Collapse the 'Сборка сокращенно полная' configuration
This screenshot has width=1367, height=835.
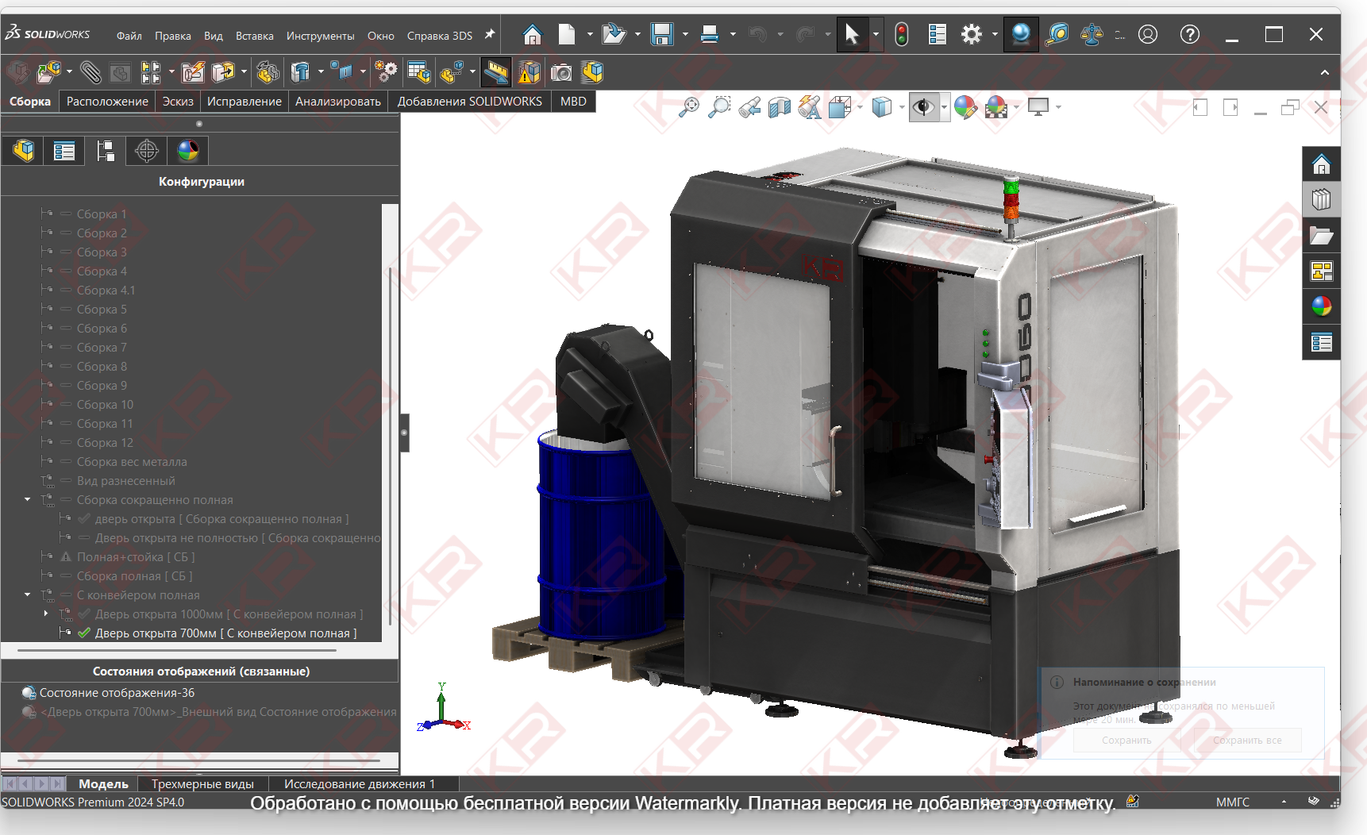[28, 500]
